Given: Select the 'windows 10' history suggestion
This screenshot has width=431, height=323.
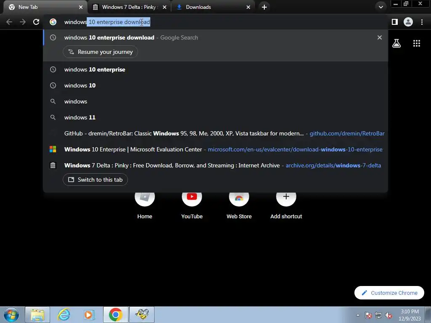Looking at the screenshot, I should (215, 85).
